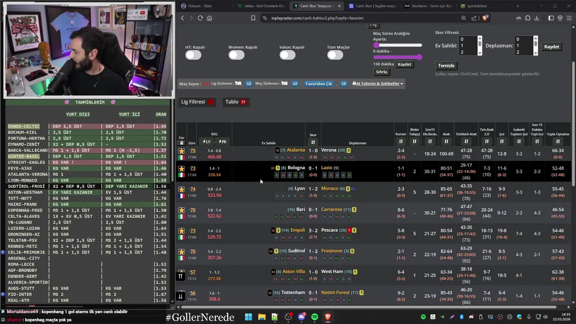The height and width of the screenshot is (324, 576).
Task: Click the Lig Filtresi button
Action: pyautogui.click(x=197, y=102)
